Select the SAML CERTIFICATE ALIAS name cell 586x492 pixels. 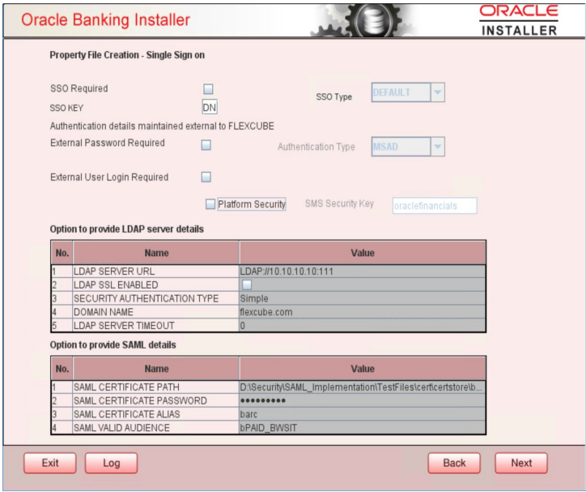coord(156,414)
